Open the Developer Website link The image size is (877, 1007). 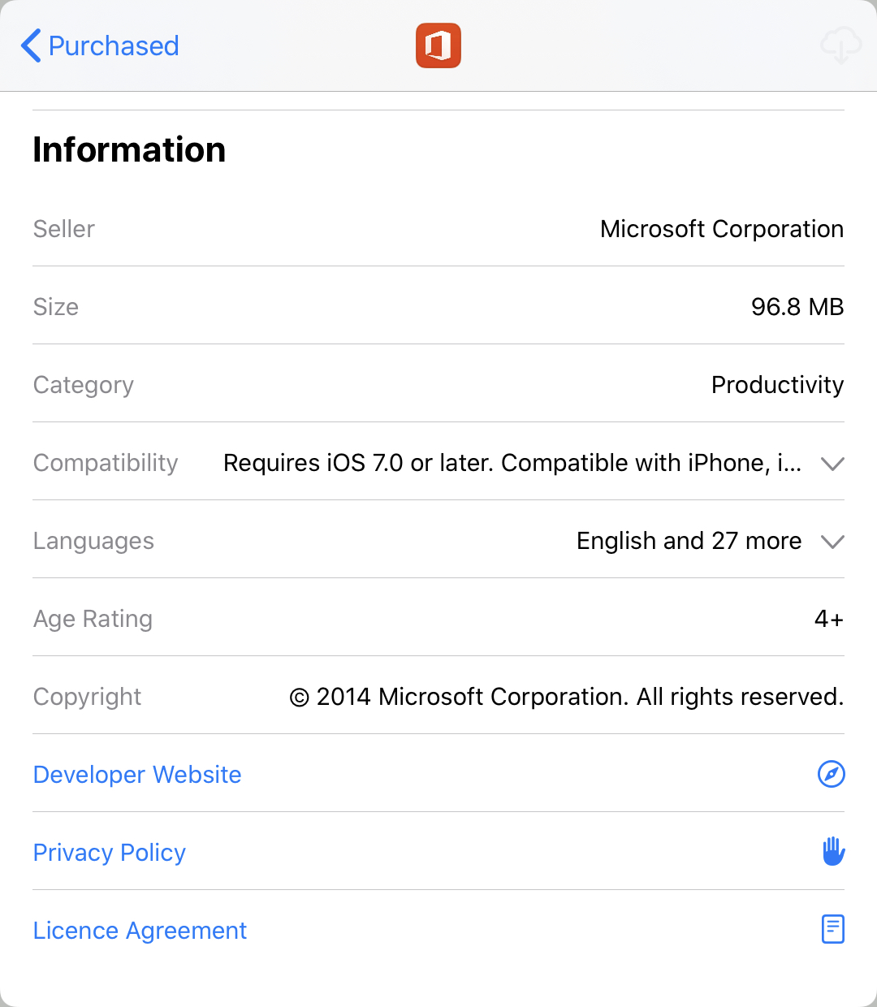click(x=137, y=774)
